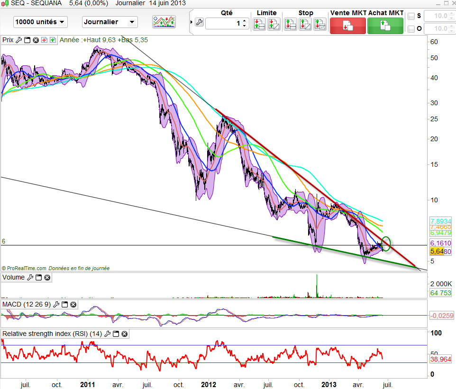Image resolution: width=456 pixels, height=389 pixels.
Task: Open RSI indicator wrench settings
Action: tap(107, 334)
